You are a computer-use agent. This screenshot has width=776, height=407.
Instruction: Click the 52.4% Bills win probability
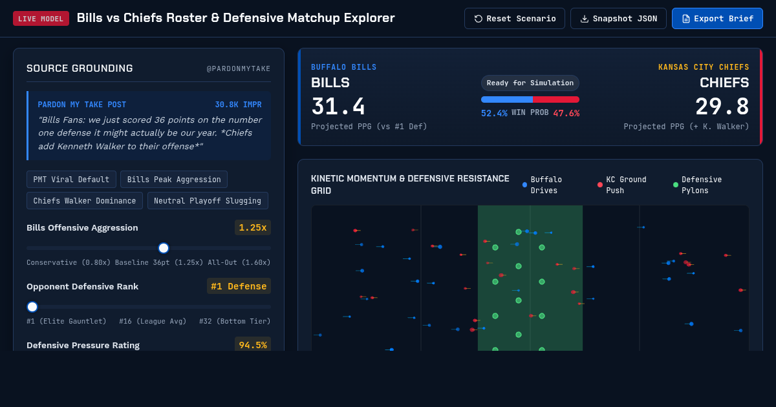pos(494,113)
